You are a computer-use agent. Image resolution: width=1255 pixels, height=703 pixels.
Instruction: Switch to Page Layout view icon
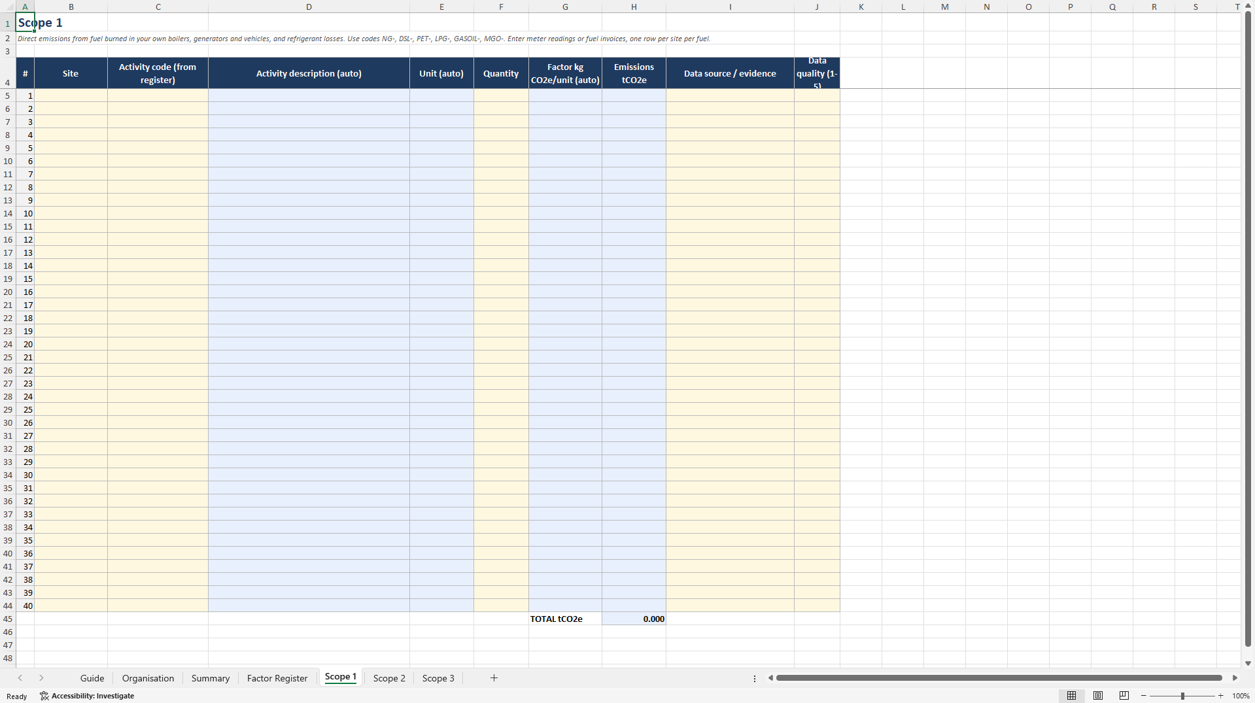click(x=1098, y=696)
